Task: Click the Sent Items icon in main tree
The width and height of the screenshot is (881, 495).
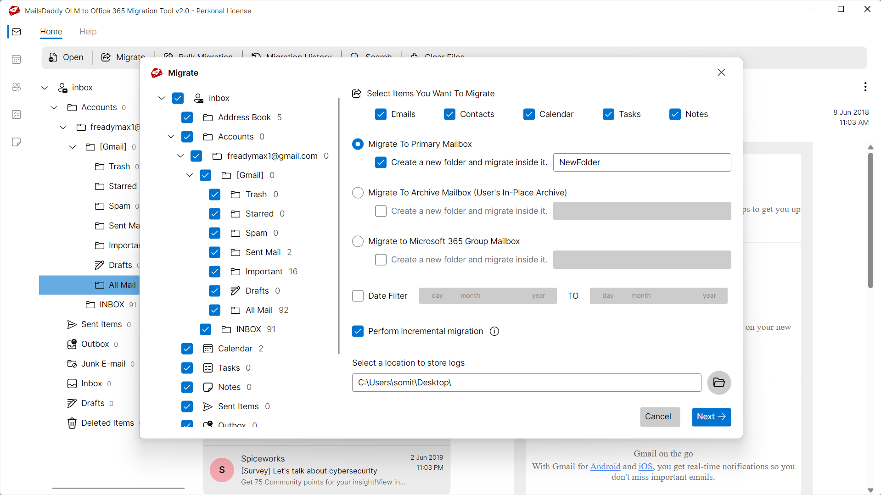Action: point(72,324)
